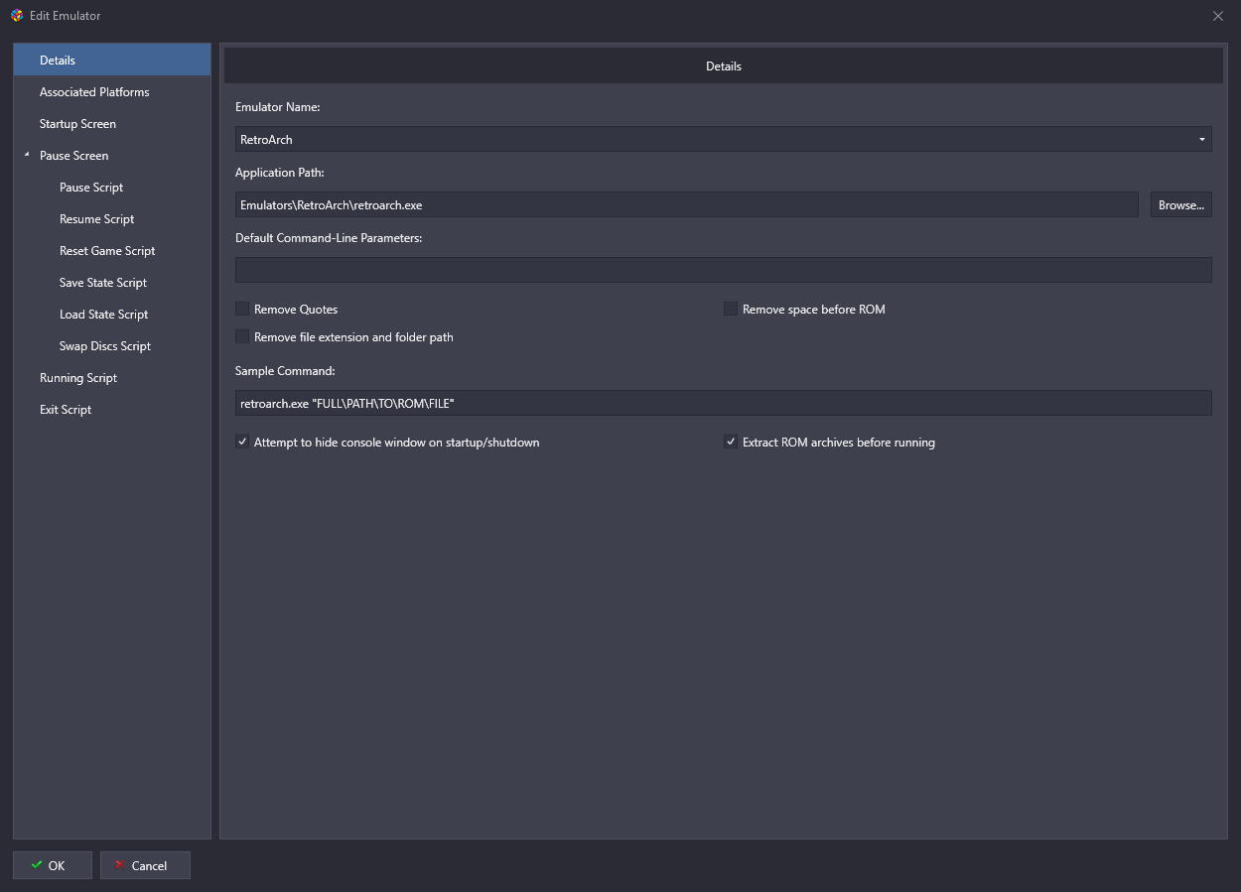This screenshot has height=892, width=1241.
Task: Collapse the Pause Screen tree section
Action: pyautogui.click(x=27, y=156)
